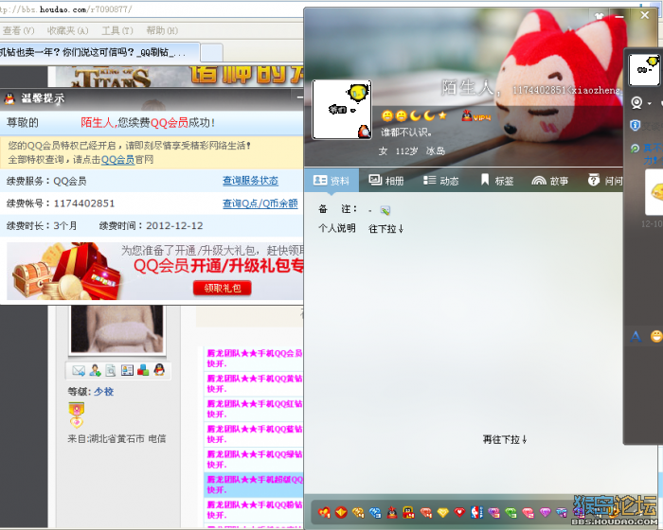
Task: Click the highlighted 手机超级QQ signature link
Action: (x=255, y=485)
